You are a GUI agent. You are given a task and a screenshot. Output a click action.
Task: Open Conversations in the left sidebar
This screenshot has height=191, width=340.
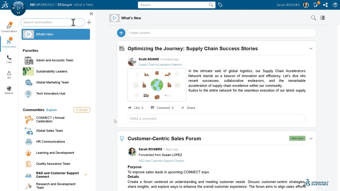tap(9, 28)
